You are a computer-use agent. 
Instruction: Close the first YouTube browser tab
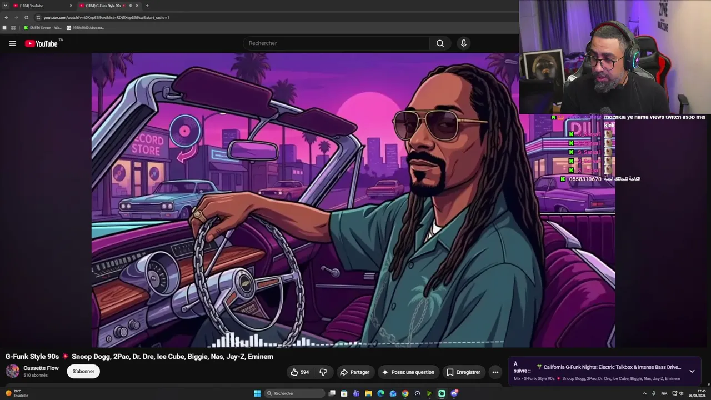click(71, 6)
